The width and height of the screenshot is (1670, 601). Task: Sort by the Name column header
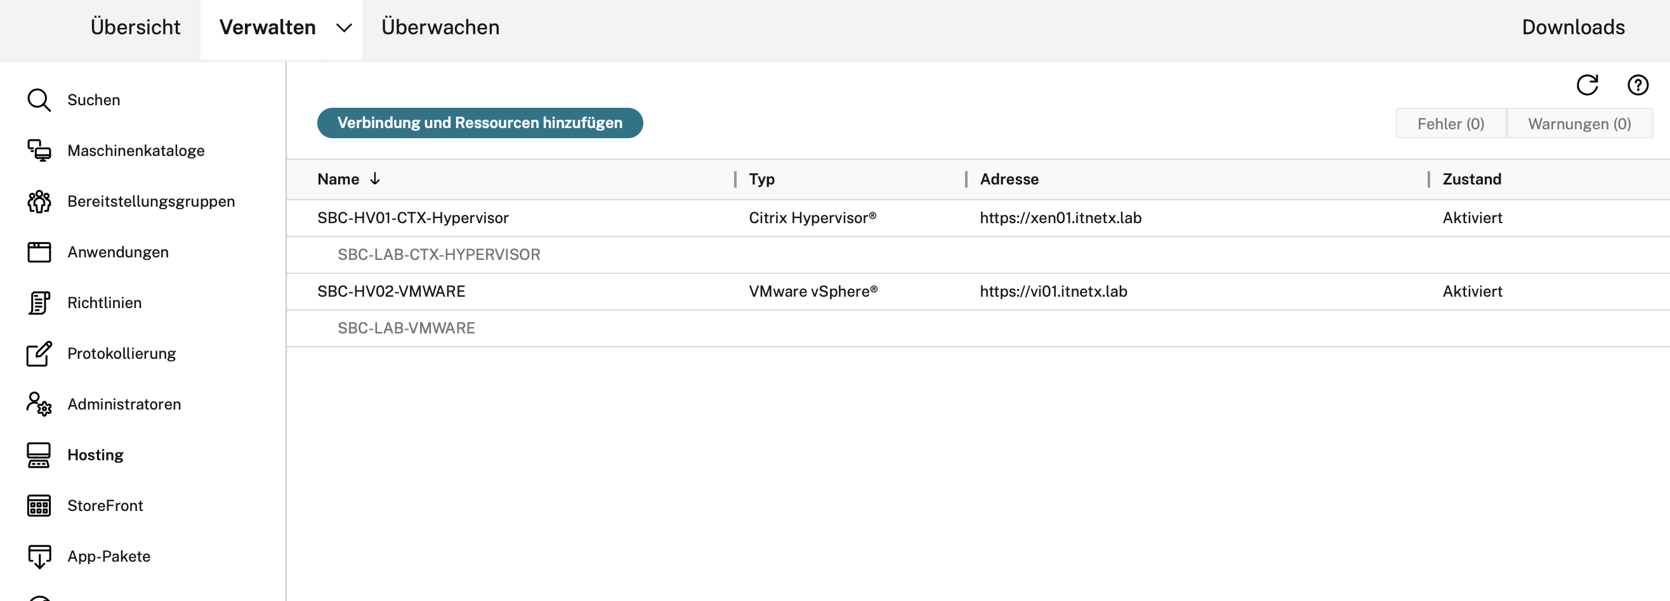click(x=338, y=179)
